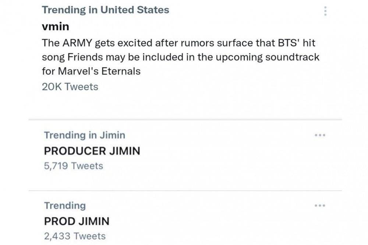This screenshot has width=368, height=245.
Task: Open the PROD JIMIN trend three-dot menu
Action: point(320,206)
